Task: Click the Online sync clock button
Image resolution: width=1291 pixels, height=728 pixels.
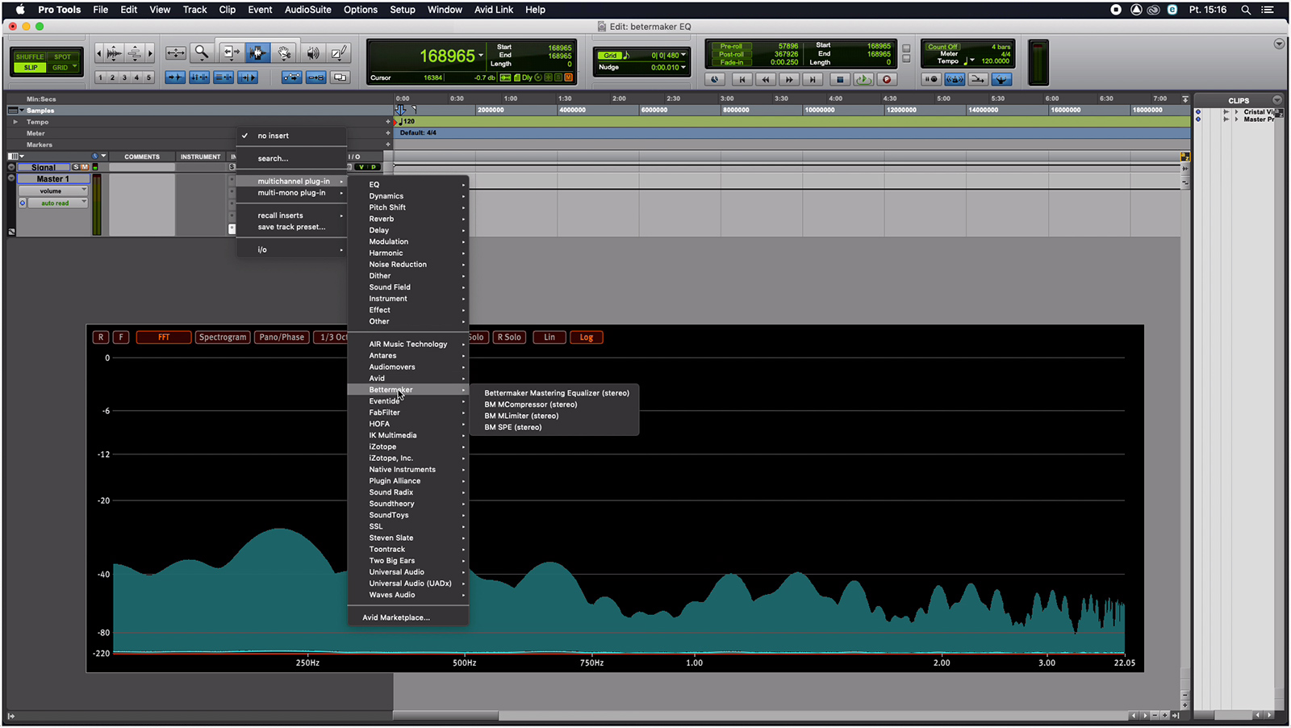Action: (x=715, y=79)
